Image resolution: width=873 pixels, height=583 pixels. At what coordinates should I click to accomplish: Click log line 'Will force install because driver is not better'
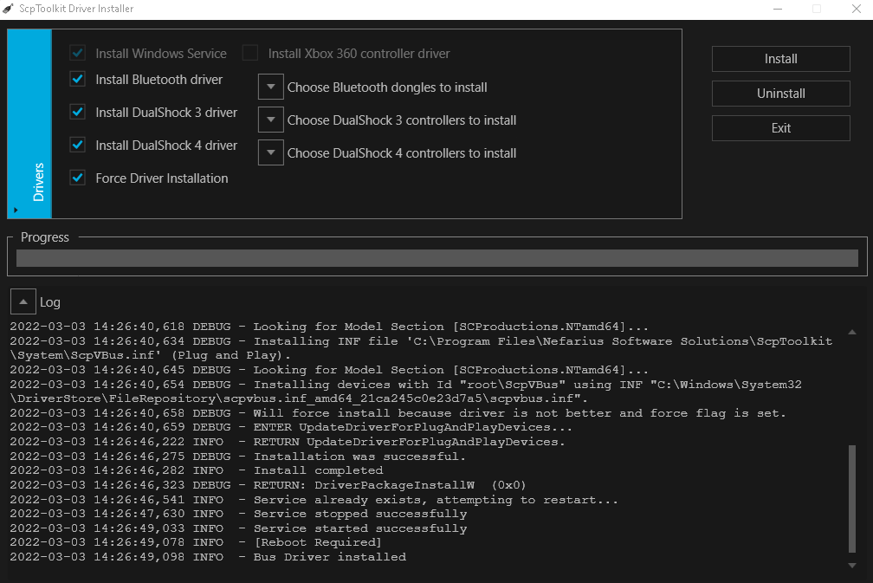(398, 412)
